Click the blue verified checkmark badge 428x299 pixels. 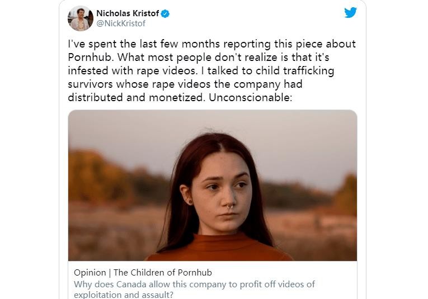tap(165, 13)
